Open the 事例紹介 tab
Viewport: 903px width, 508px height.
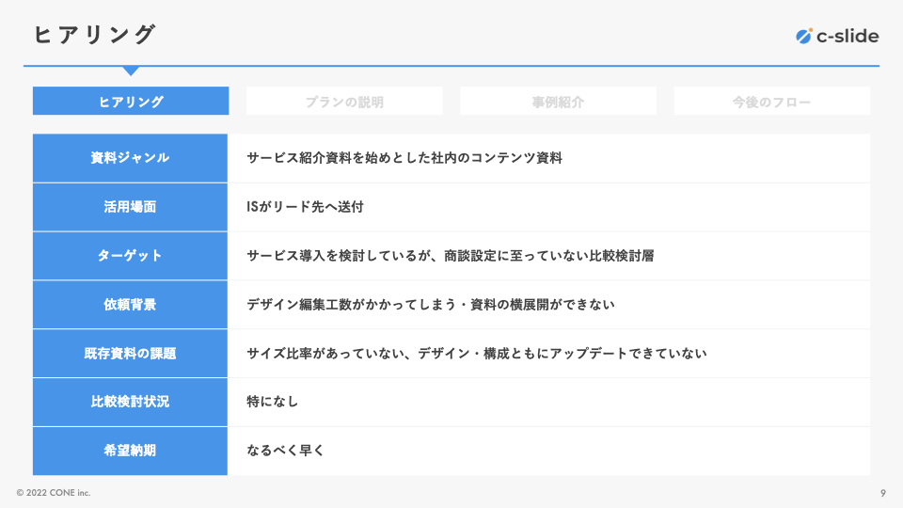coord(558,102)
